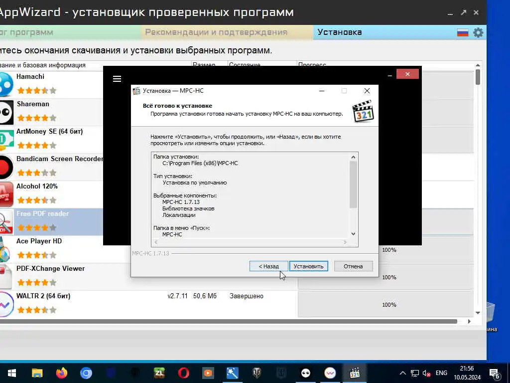The height and width of the screenshot is (383, 510).
Task: Show hidden system tray icons
Action: (402, 373)
